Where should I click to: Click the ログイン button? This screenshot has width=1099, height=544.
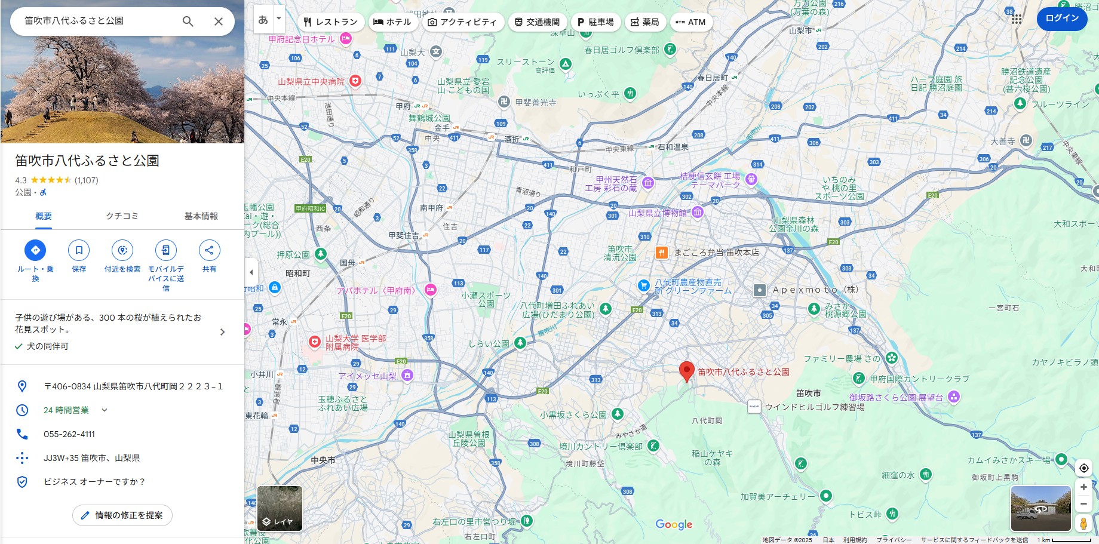pos(1061,19)
